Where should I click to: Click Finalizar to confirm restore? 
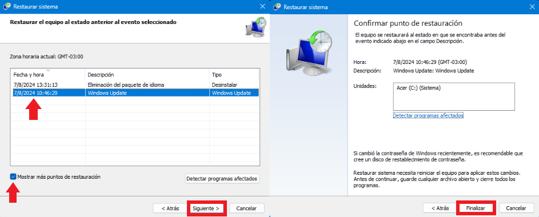click(476, 208)
